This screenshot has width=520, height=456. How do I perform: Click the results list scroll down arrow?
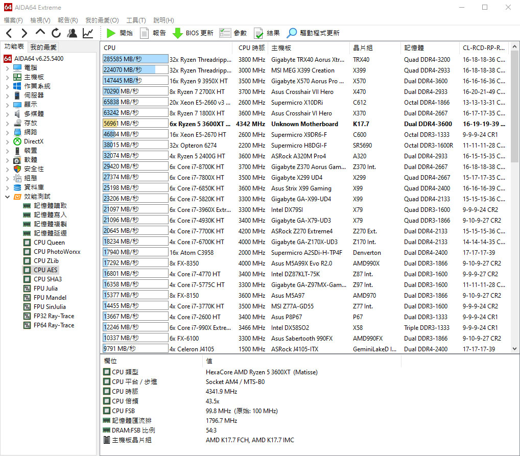click(x=514, y=349)
